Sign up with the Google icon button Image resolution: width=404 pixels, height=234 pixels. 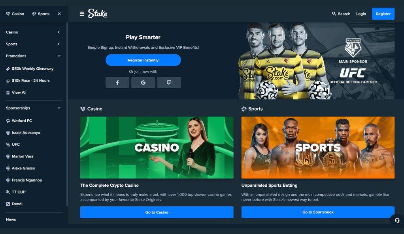143,82
